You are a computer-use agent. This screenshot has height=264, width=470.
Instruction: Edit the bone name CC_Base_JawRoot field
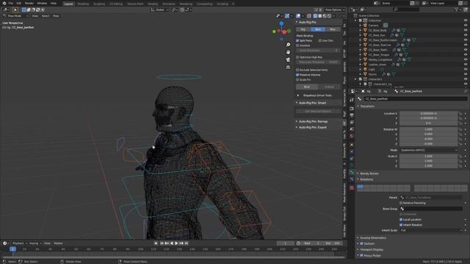(416, 99)
